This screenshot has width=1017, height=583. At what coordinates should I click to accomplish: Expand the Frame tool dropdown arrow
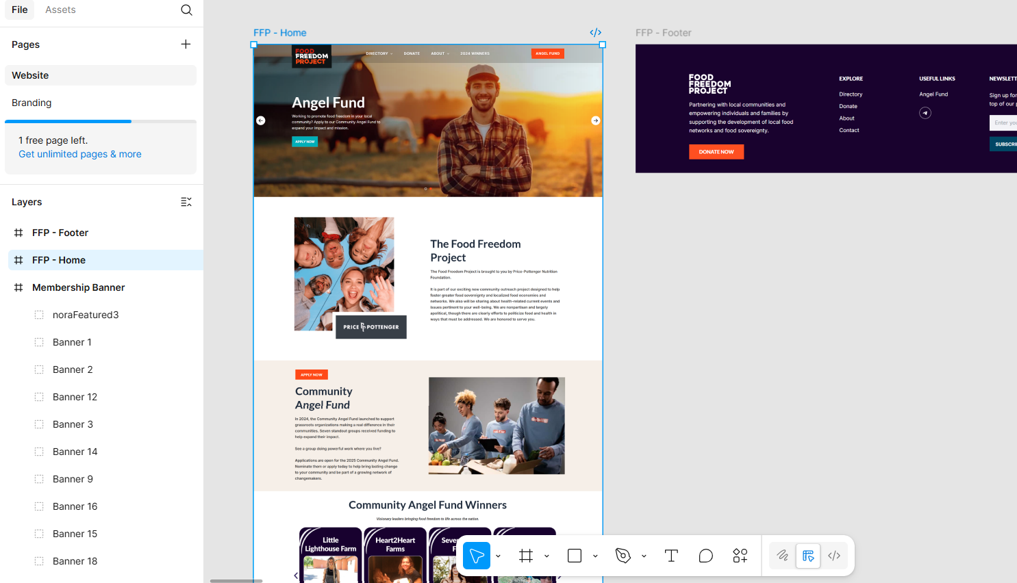[547, 556]
